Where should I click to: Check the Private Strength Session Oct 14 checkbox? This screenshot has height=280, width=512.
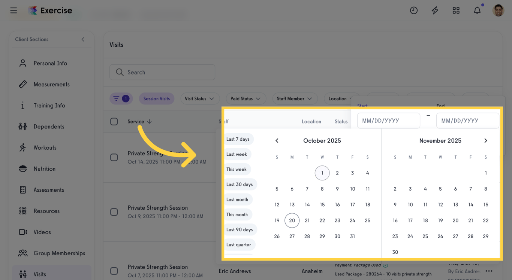pos(114,157)
